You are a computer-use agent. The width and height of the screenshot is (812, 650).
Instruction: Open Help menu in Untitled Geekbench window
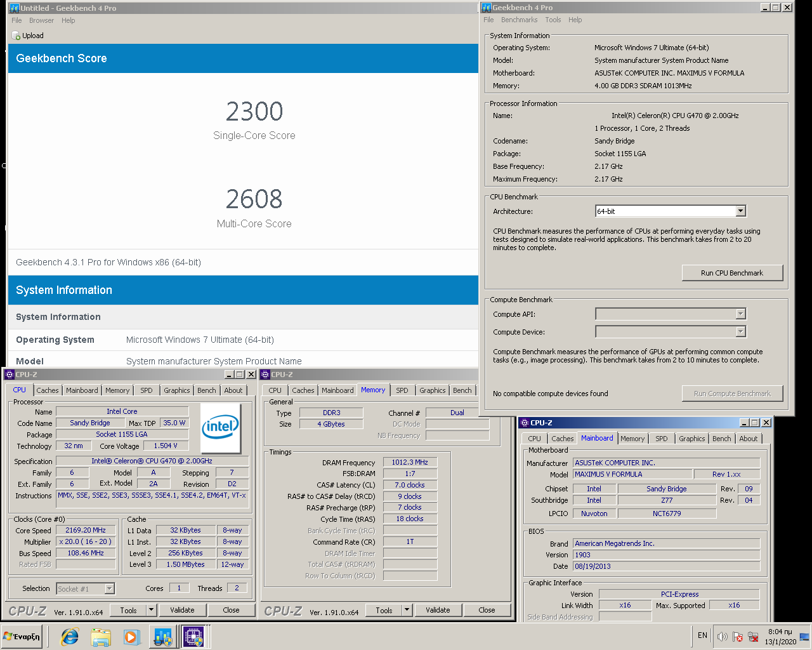click(x=68, y=20)
